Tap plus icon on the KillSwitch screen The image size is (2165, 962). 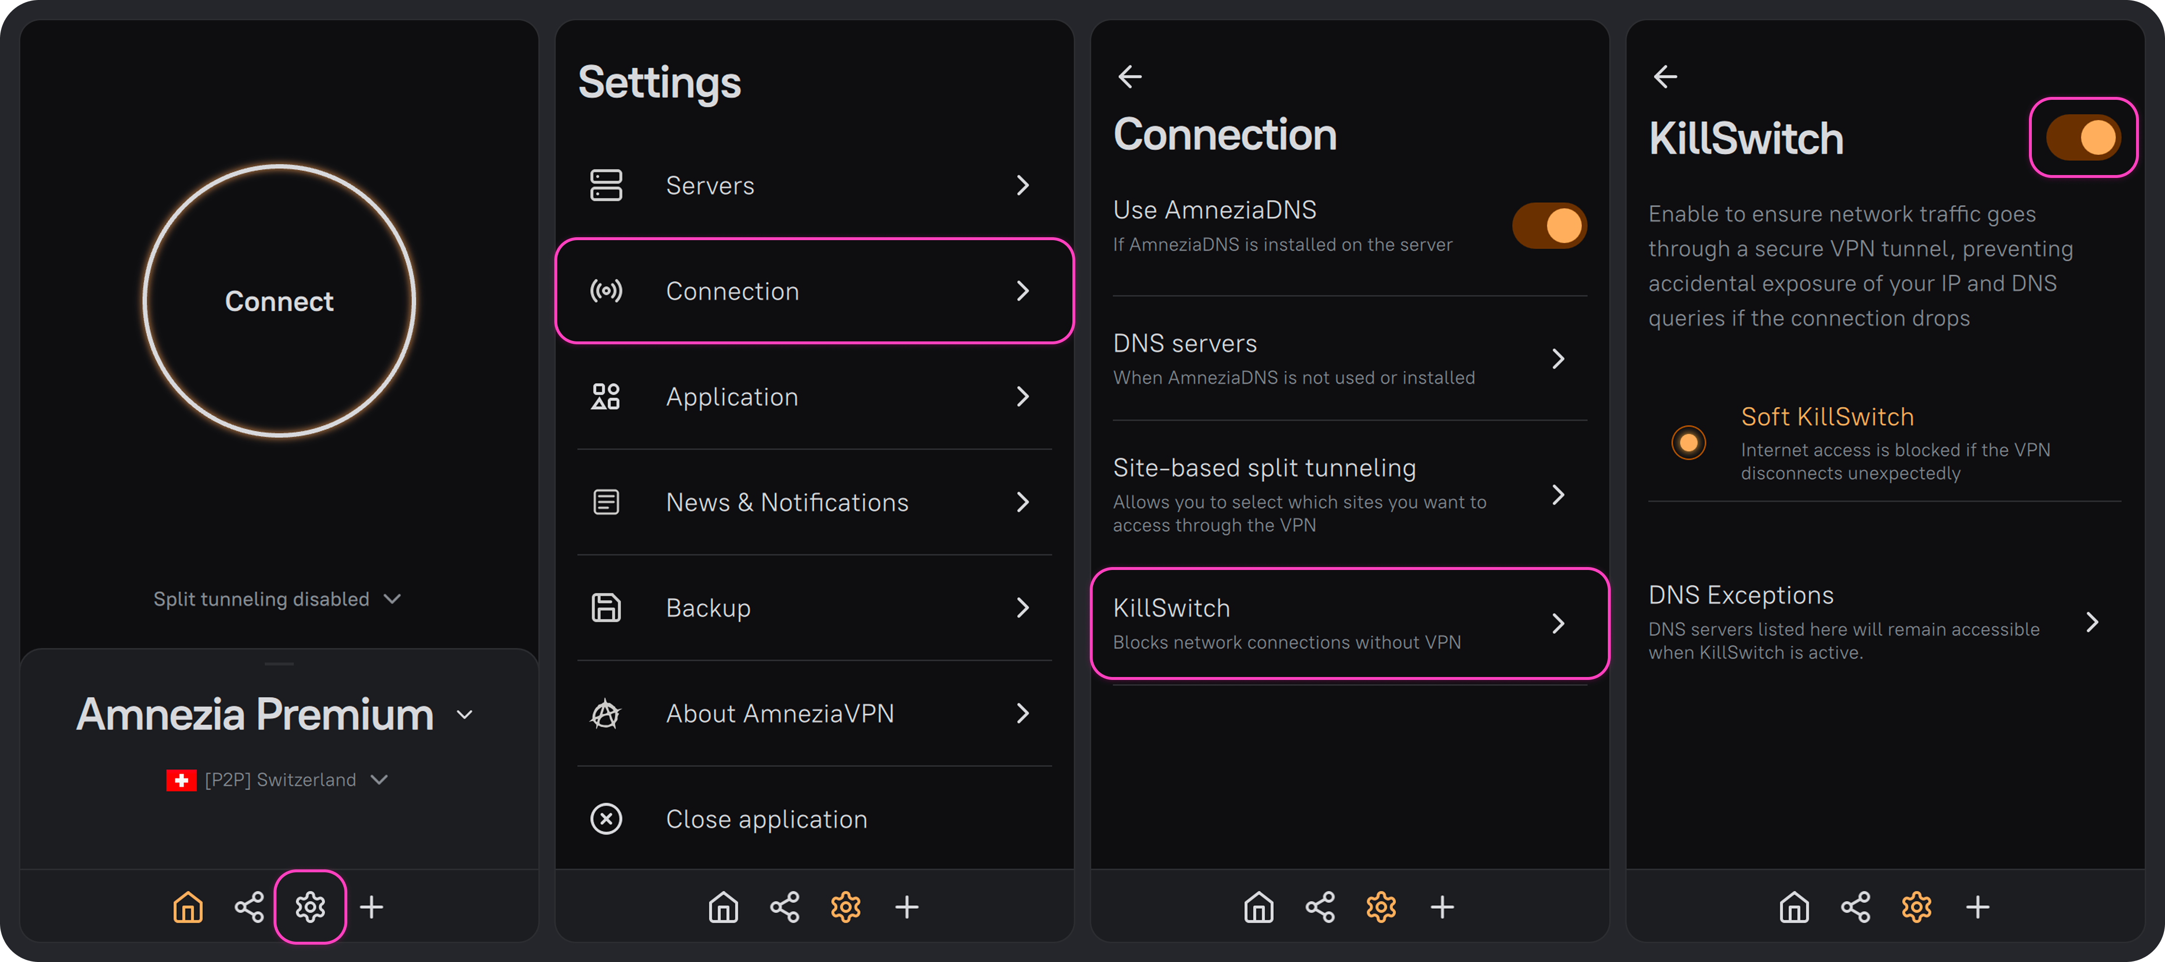tap(1977, 907)
